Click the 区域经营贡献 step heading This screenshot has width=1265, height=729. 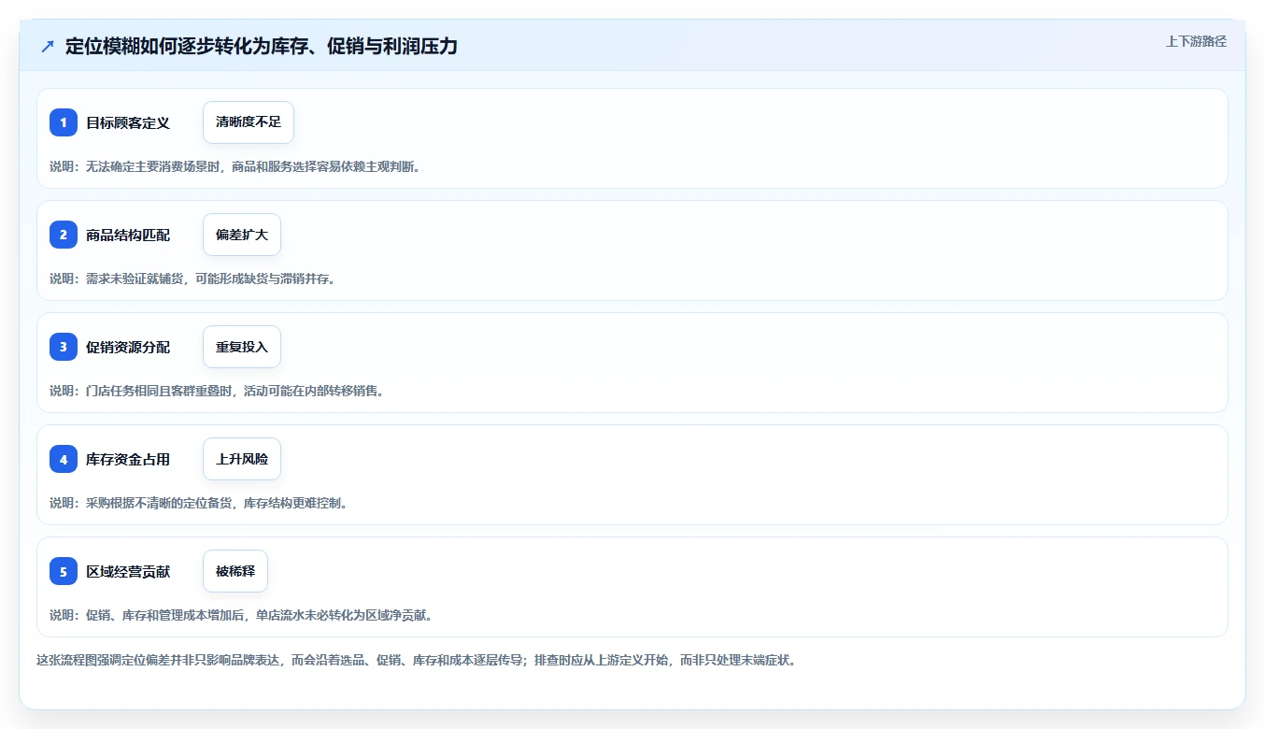pyautogui.click(x=128, y=571)
